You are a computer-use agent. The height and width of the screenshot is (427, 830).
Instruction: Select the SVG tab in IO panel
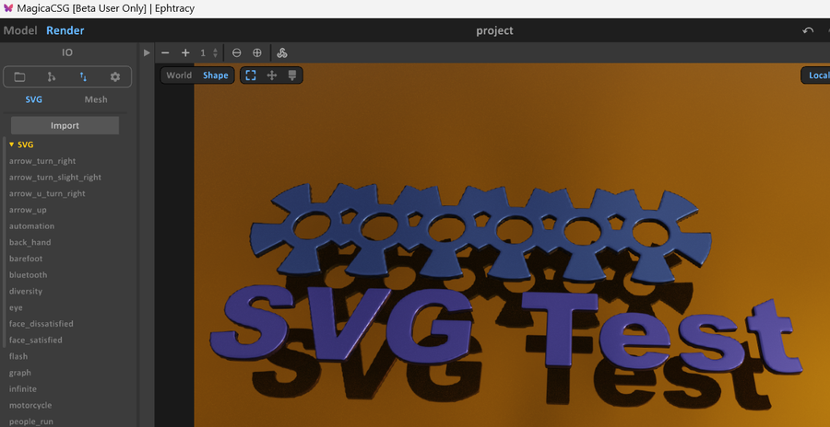pyautogui.click(x=34, y=99)
